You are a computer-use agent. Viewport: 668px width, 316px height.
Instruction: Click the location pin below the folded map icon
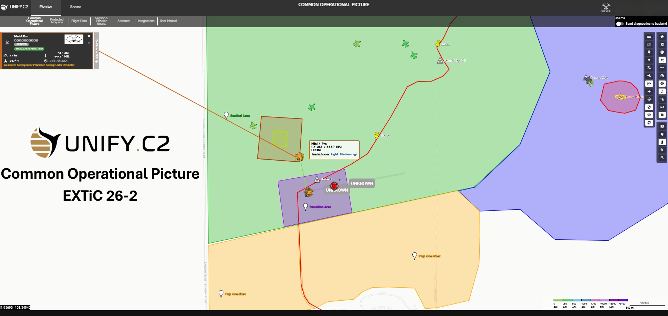[x=662, y=134]
